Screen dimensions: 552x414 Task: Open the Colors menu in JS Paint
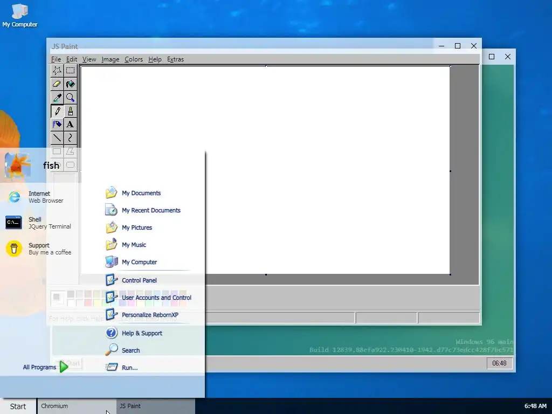point(134,59)
